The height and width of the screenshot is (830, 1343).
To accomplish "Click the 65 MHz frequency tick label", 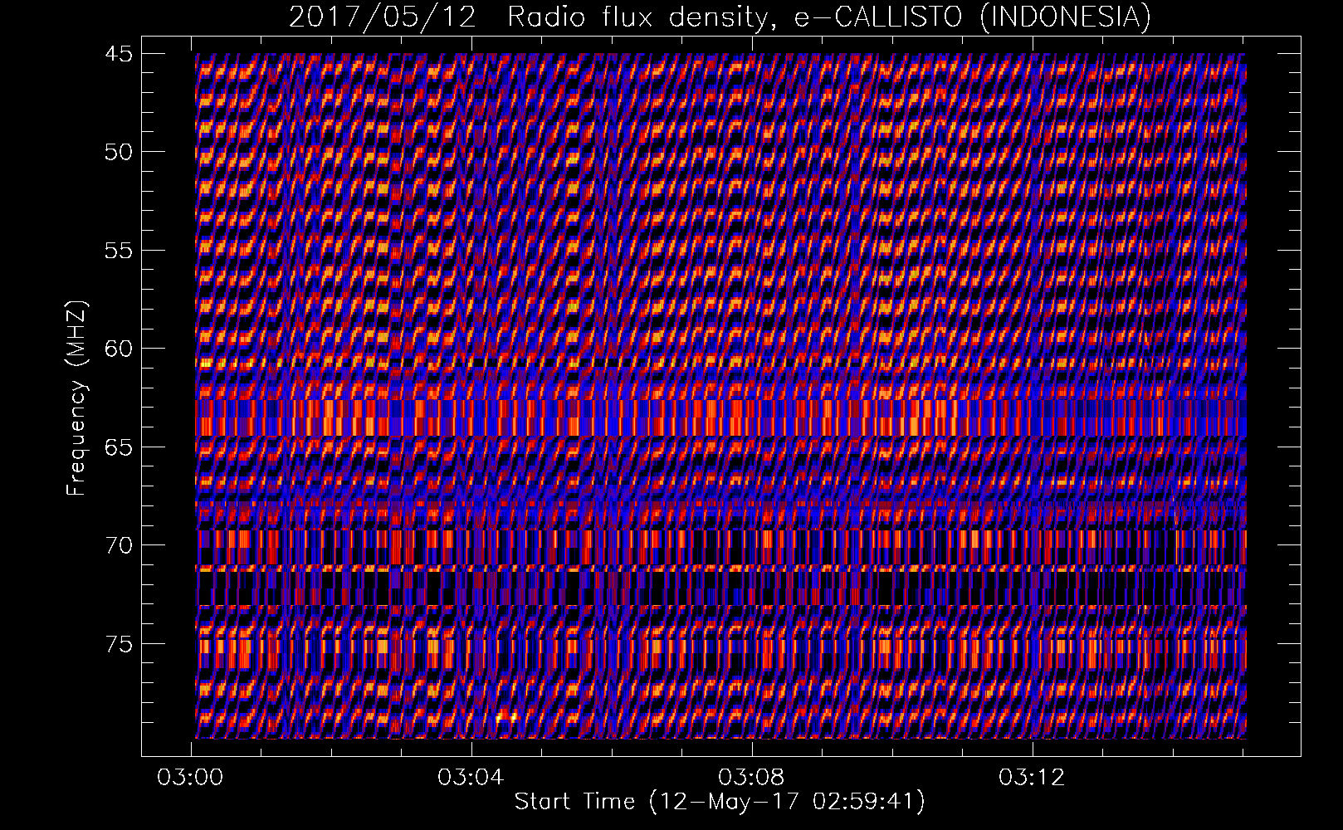I will (117, 447).
